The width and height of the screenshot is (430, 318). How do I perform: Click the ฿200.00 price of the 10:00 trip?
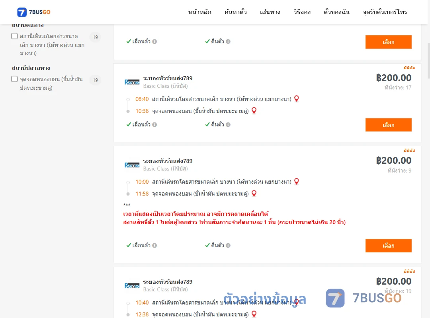(x=393, y=161)
